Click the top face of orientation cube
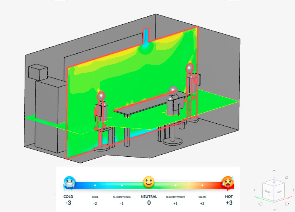295x212 pixels. tap(274, 183)
